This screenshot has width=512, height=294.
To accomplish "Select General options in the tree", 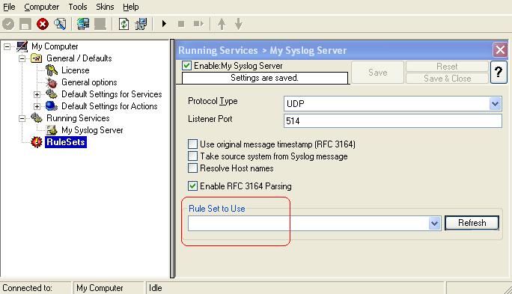I will [x=89, y=82].
